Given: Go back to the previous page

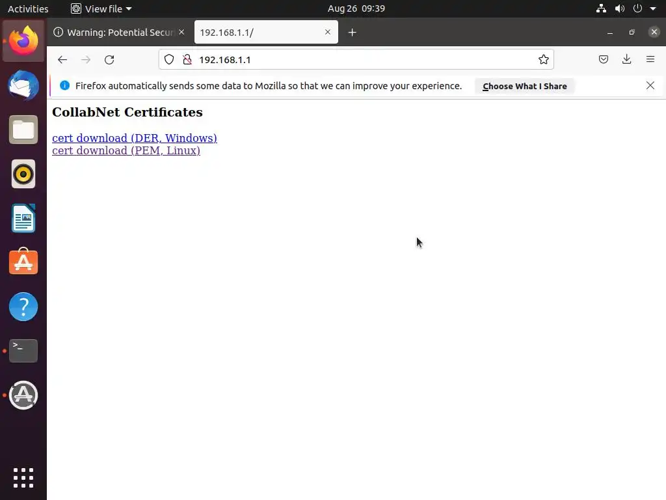Looking at the screenshot, I should point(62,59).
